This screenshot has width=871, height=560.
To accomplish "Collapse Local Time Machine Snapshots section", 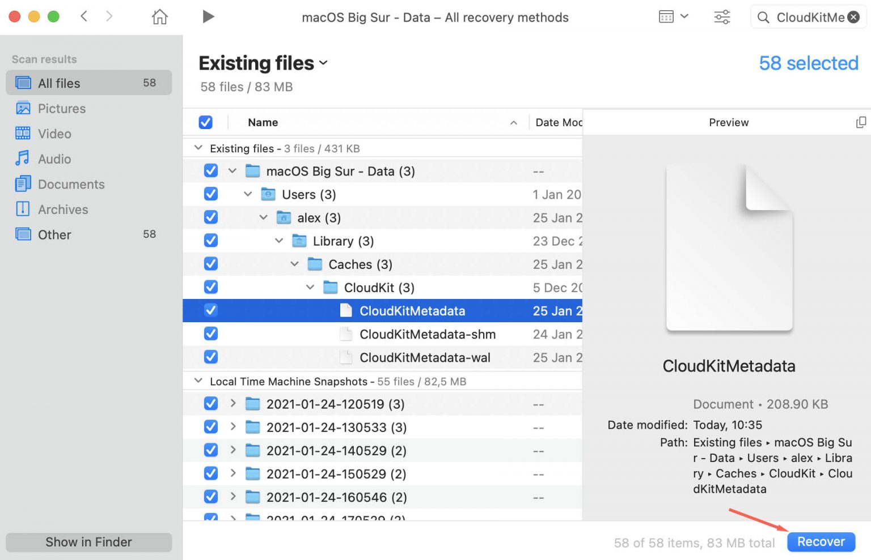I will click(x=198, y=381).
